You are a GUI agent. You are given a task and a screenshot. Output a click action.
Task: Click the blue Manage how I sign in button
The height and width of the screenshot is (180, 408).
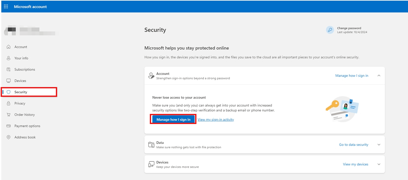173,119
